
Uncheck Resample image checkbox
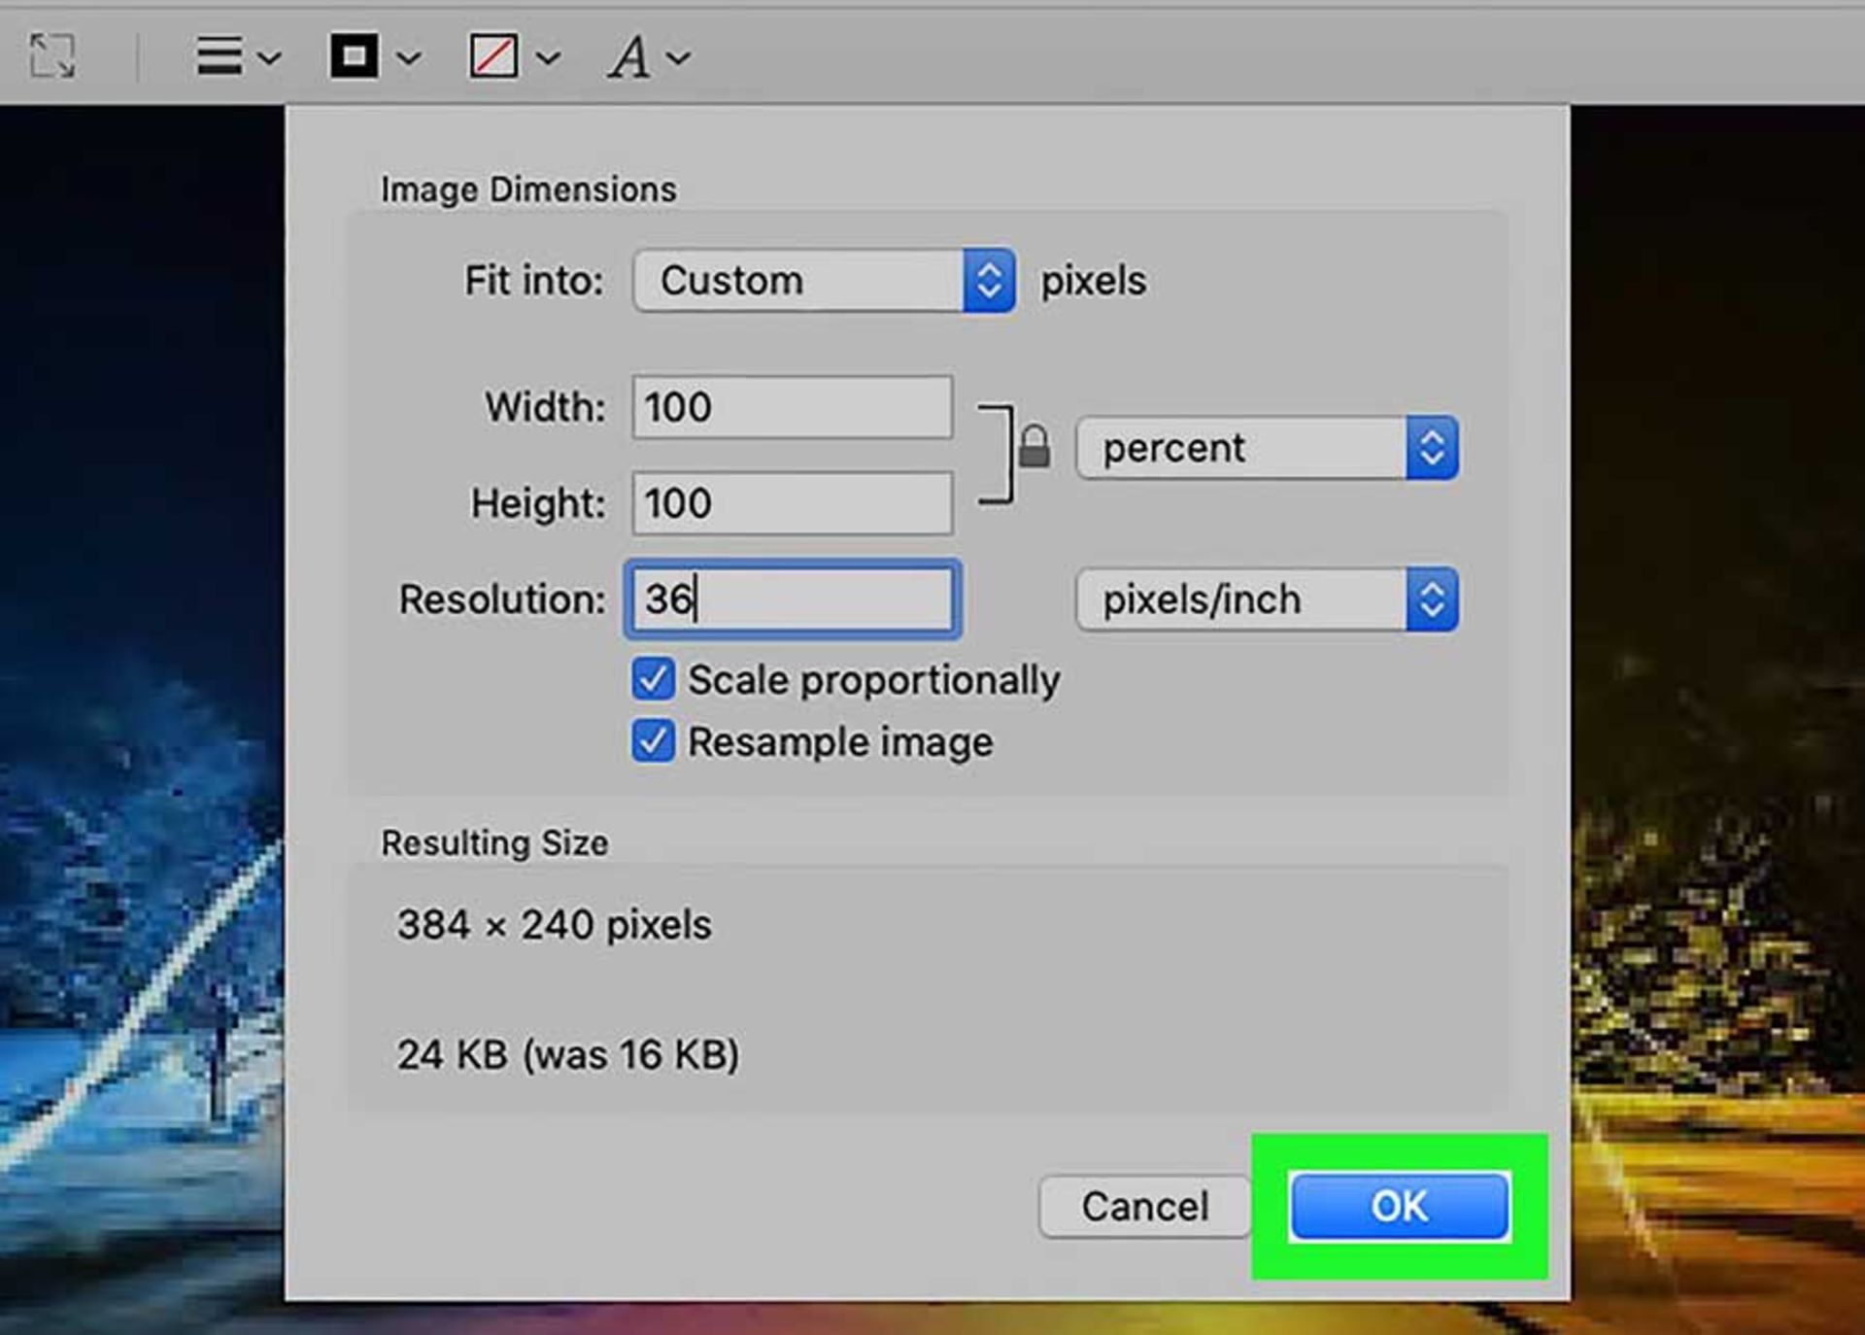pyautogui.click(x=653, y=742)
